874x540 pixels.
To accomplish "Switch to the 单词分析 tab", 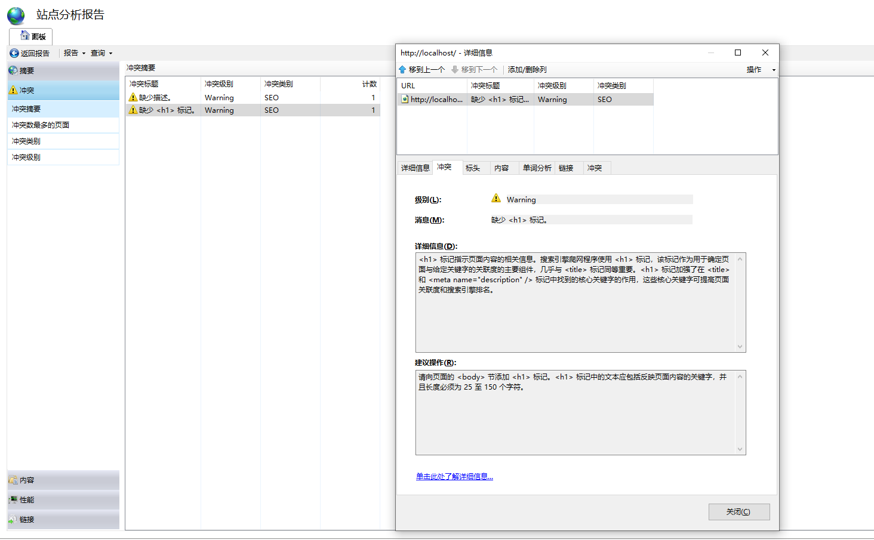I will coord(537,168).
